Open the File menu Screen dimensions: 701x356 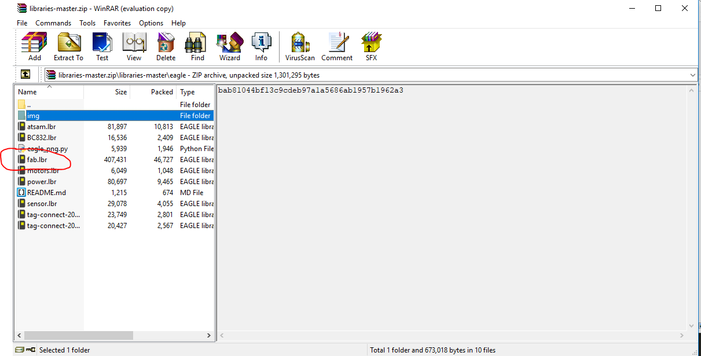point(22,23)
